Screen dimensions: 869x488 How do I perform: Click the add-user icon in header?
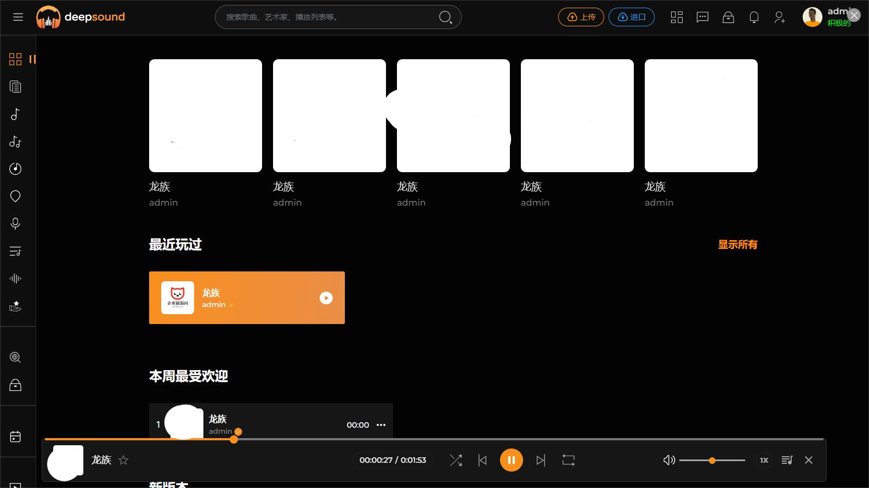click(x=780, y=17)
